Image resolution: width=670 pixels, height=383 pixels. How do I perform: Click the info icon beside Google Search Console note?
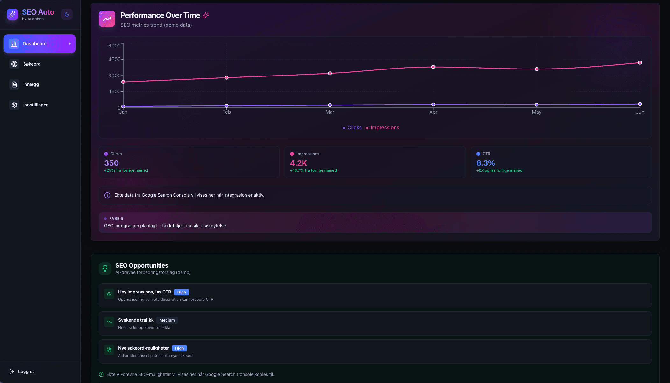point(107,195)
